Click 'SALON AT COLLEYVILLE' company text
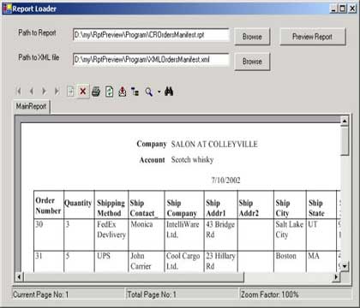Image resolution: width=360 pixels, height=308 pixels. 214,145
